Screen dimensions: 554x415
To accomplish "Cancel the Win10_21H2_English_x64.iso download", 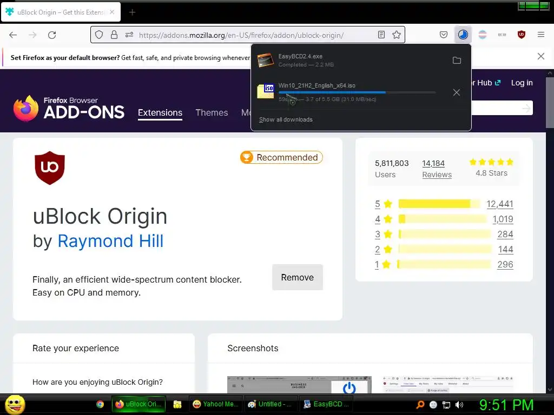I will [x=457, y=92].
